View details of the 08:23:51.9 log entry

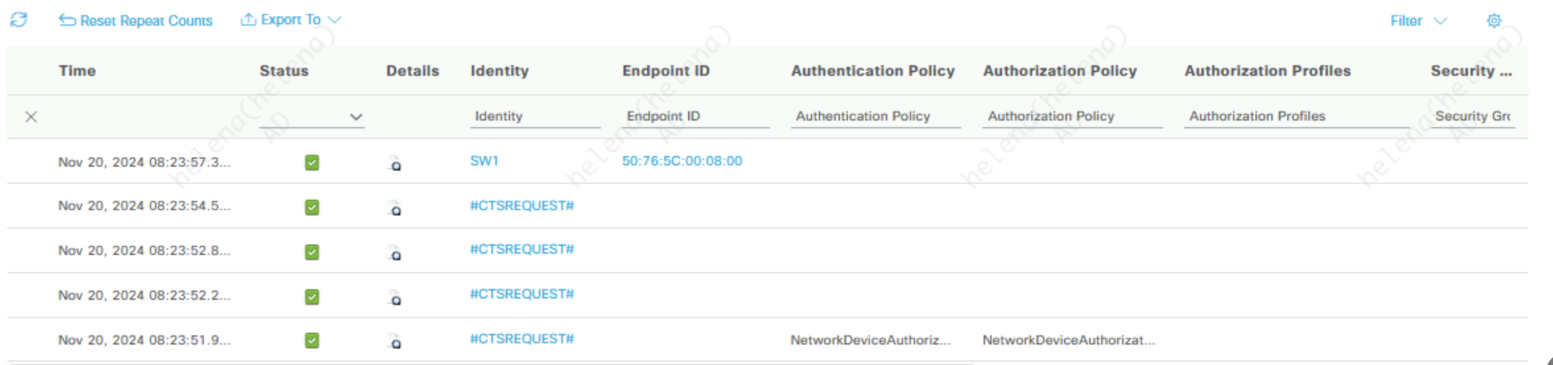(x=395, y=341)
